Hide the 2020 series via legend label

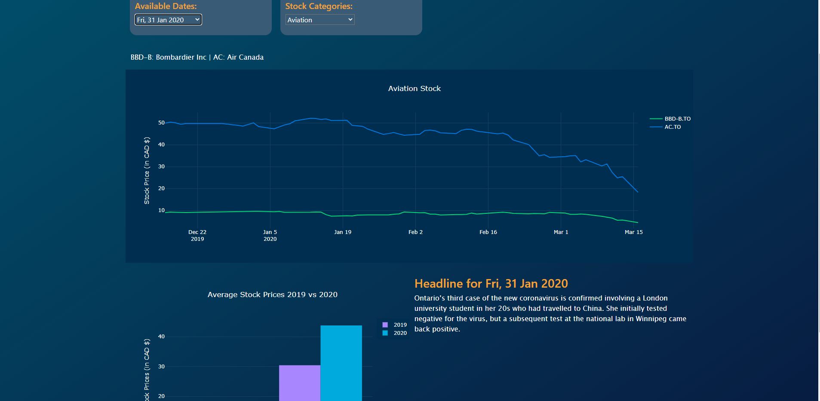coord(400,333)
